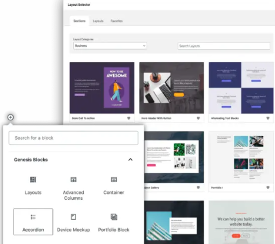Switch to the Layouts tab
275x244 pixels.
tap(98, 21)
